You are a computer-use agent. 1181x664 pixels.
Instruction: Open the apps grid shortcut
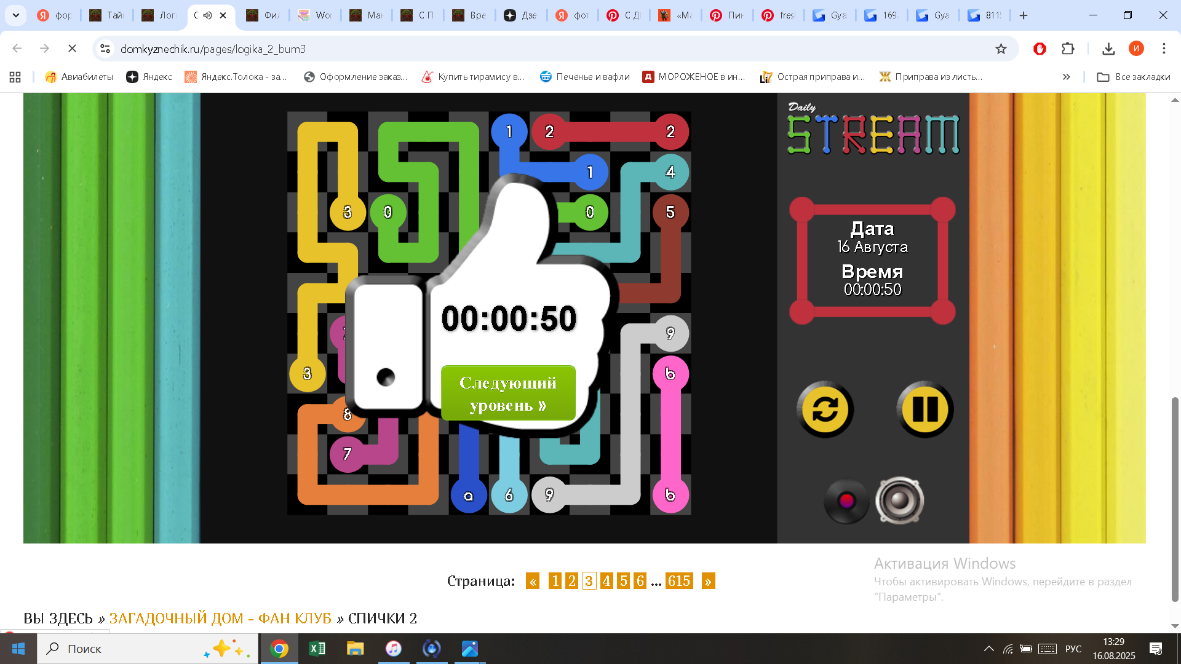[15, 77]
